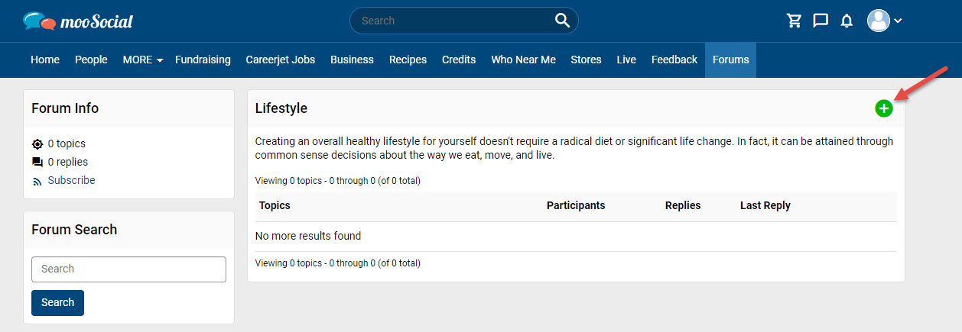Click the blue Search button

point(57,302)
